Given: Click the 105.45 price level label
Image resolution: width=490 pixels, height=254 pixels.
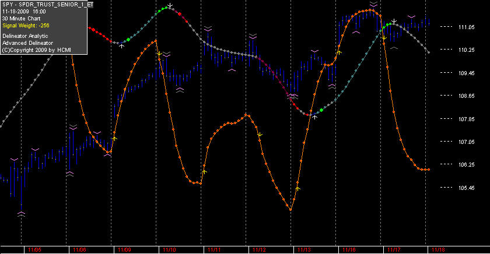Looking at the screenshot, I should click(466, 188).
